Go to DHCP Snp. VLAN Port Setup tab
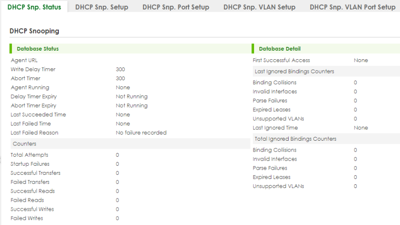Screen dimensions: 400x225 [353, 7]
